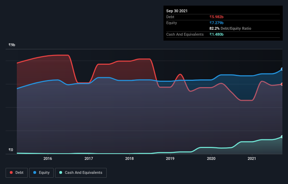
Task: Click the red Debt endpoint marker on chart
Action: click(x=282, y=84)
